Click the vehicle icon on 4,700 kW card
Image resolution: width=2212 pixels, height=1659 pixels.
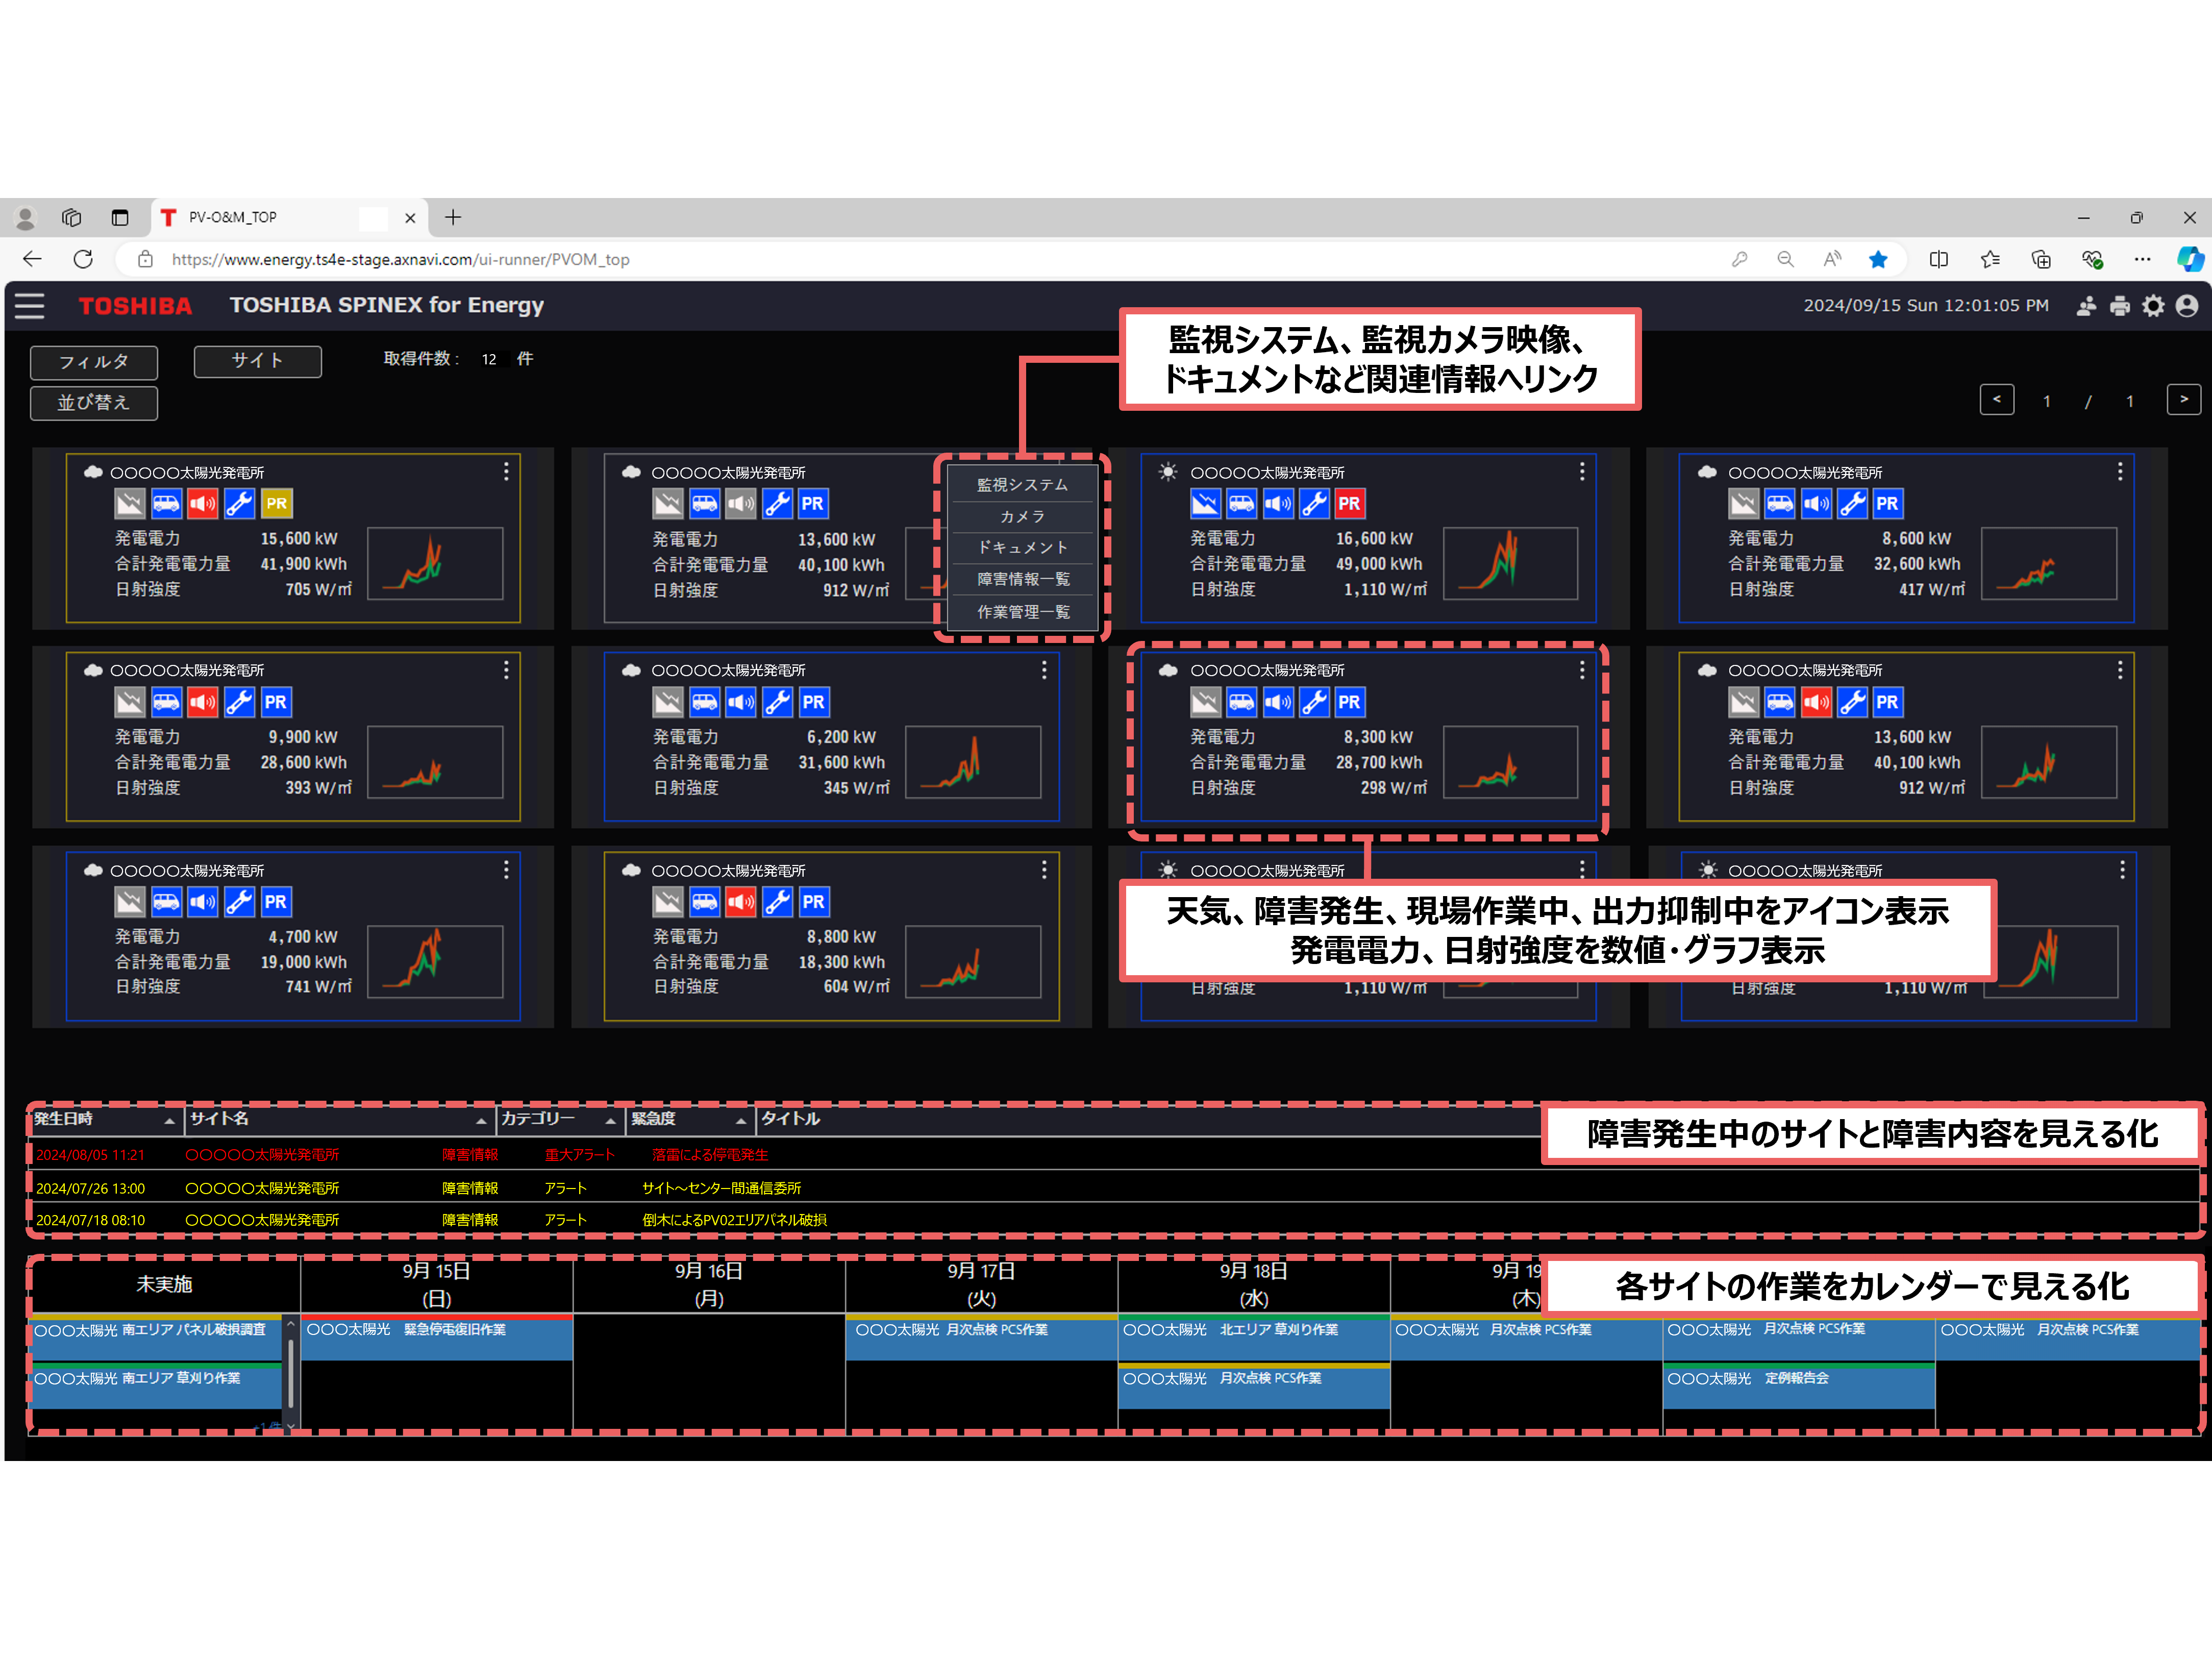[166, 902]
